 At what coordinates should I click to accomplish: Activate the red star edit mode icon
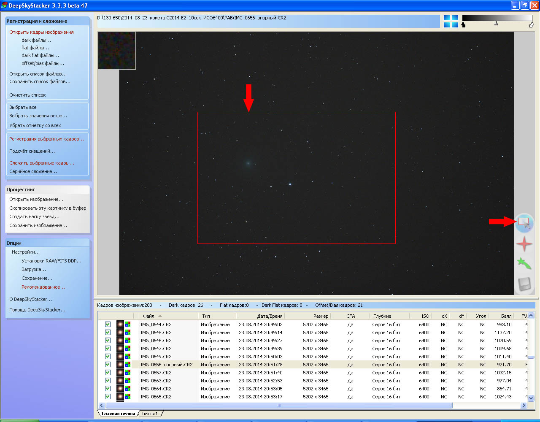524,243
